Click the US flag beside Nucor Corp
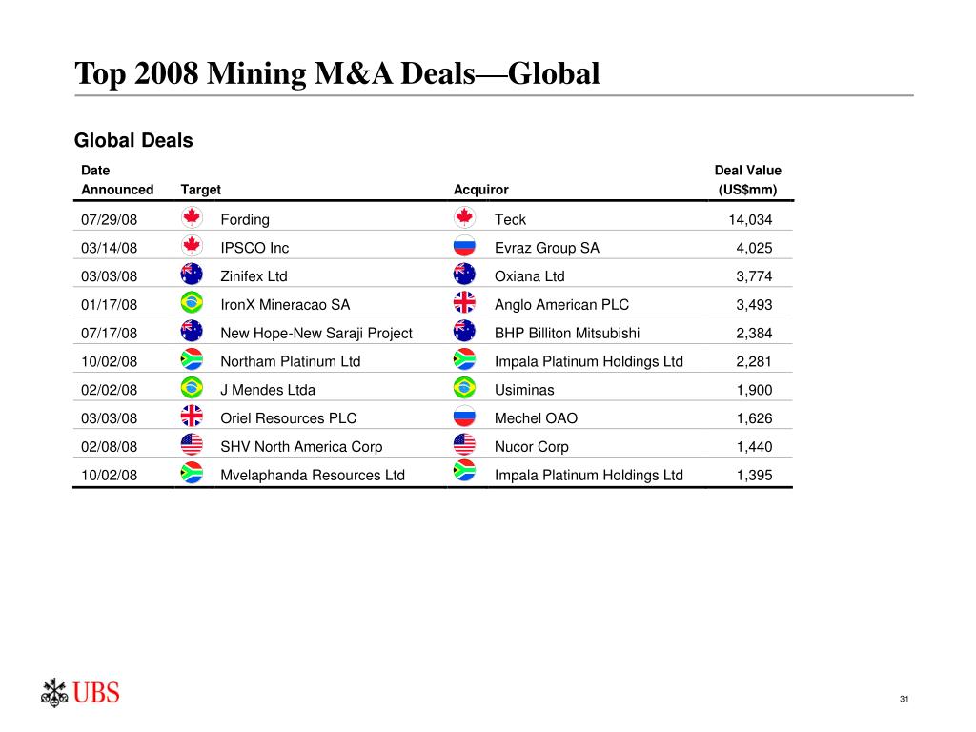 [x=464, y=444]
